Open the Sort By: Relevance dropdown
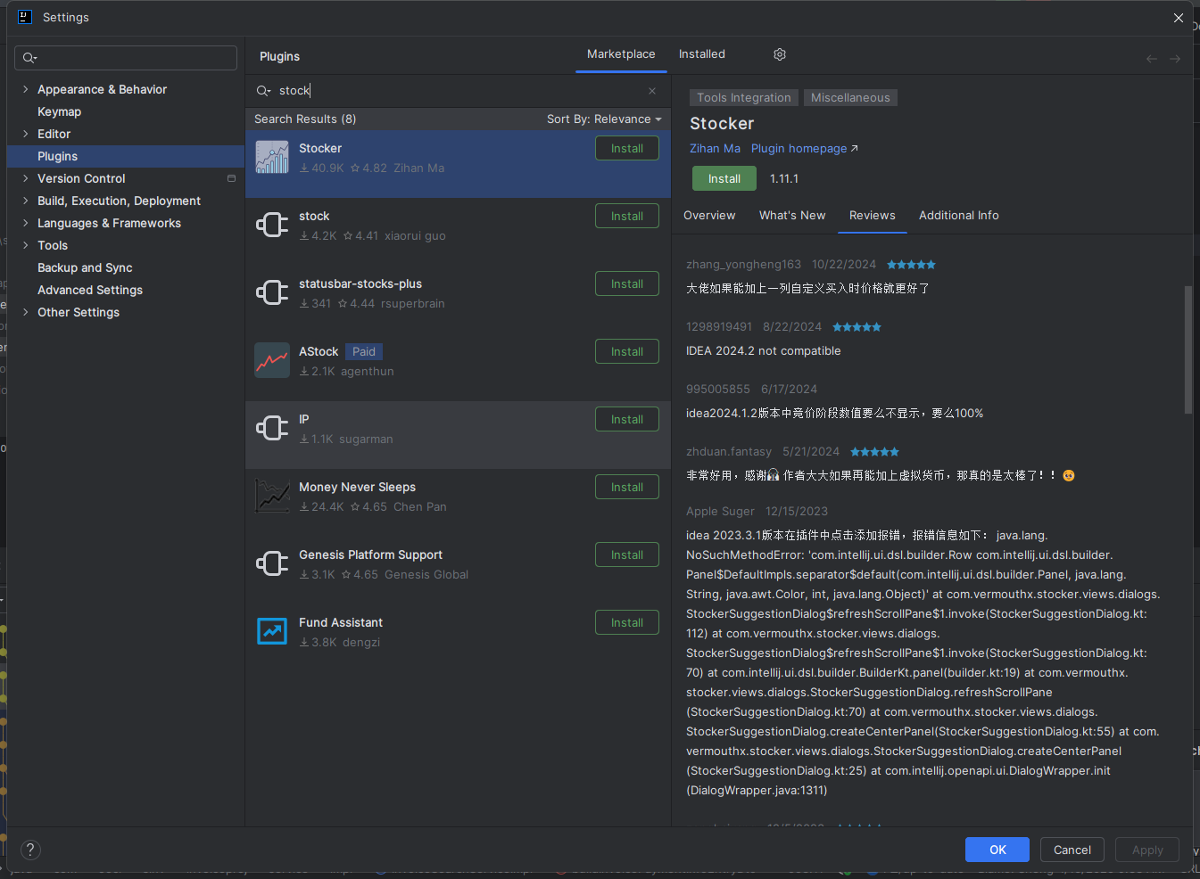The height and width of the screenshot is (879, 1200). (604, 119)
